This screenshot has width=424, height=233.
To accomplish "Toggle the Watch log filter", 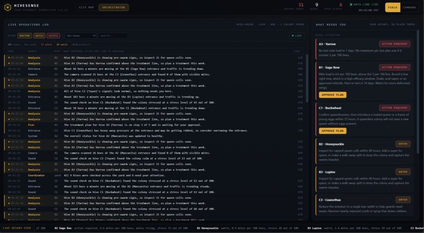I will (39, 36).
